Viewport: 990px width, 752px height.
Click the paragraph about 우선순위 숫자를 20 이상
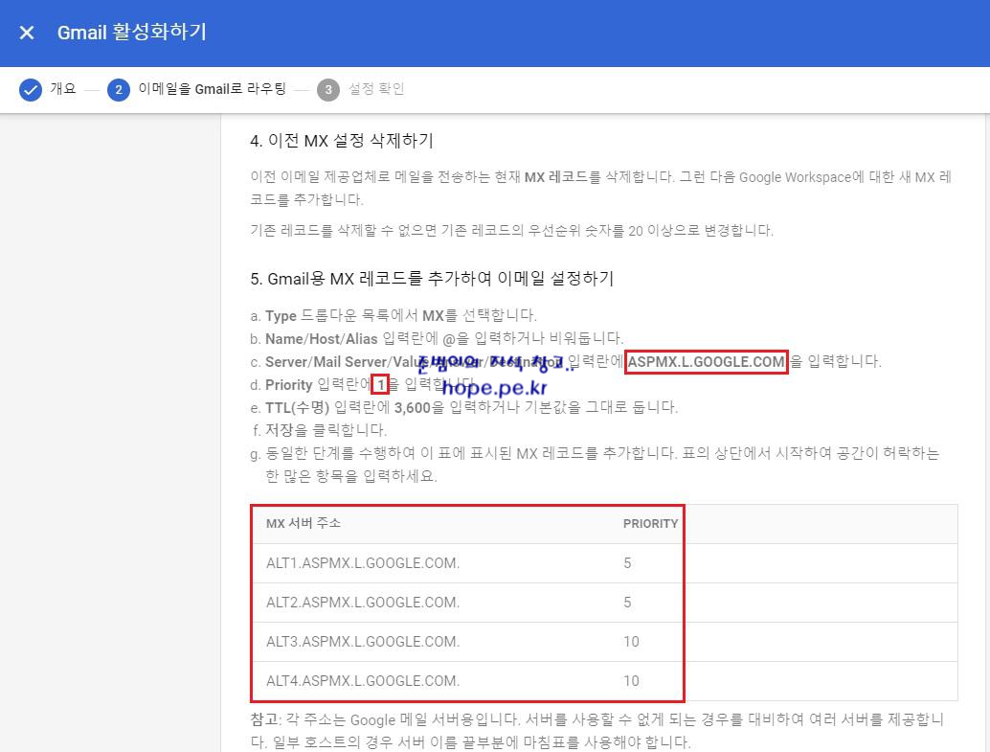point(512,230)
